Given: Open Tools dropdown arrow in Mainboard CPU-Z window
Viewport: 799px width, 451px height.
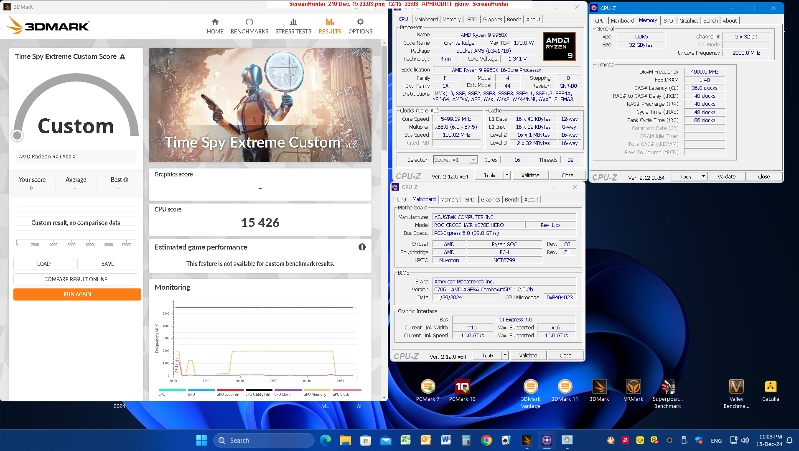Looking at the screenshot, I should click(505, 355).
